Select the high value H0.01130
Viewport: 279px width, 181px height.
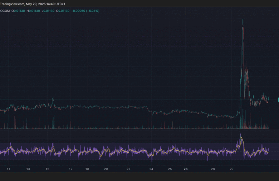(33, 11)
